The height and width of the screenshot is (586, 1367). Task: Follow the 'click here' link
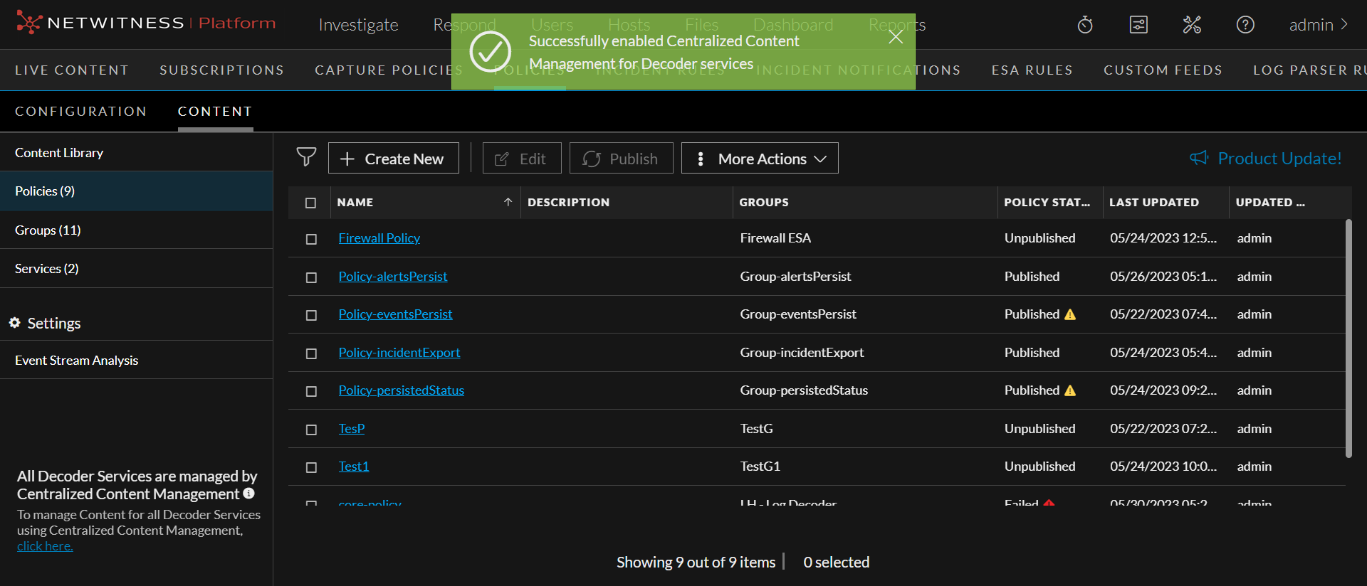pos(45,546)
